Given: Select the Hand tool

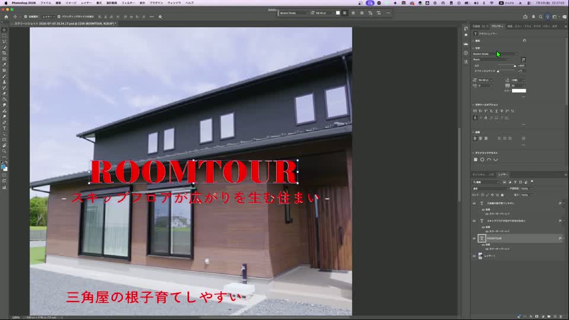Looking at the screenshot, I should pos(4,146).
